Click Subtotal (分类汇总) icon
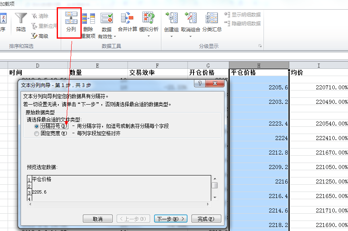This screenshot has width=348, height=231. [212, 18]
